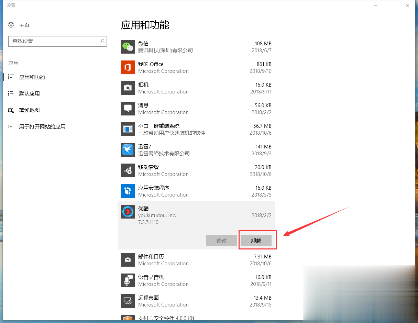Click youkutudou, Inc. publisher text
Viewport: 418px width, 323px height.
coord(157,215)
